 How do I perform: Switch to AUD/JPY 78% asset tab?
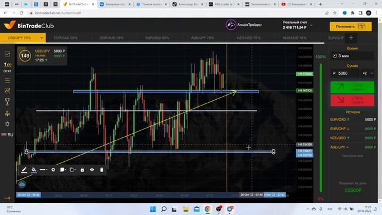click(x=203, y=38)
